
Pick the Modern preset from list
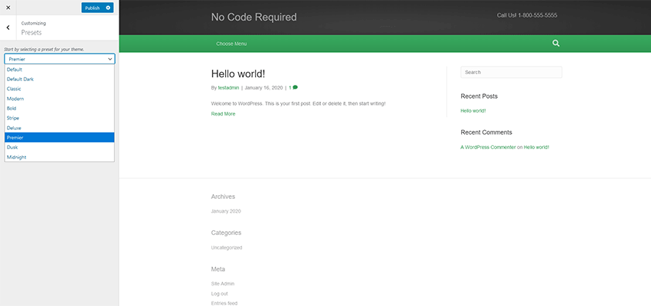pyautogui.click(x=15, y=99)
